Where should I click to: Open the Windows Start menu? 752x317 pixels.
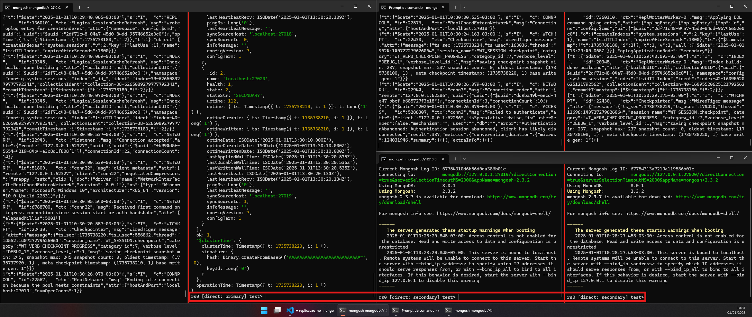click(264, 310)
